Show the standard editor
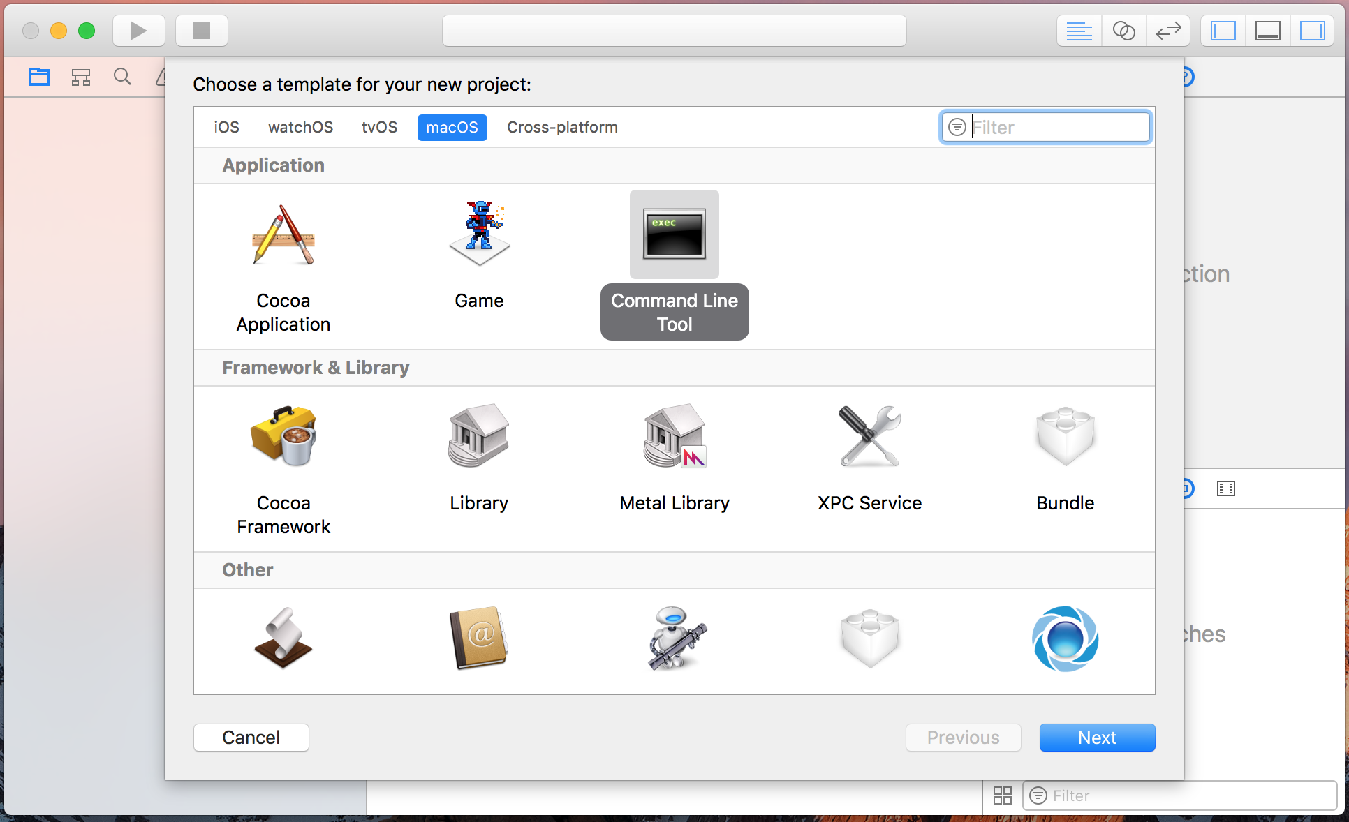This screenshot has height=822, width=1349. click(x=1079, y=31)
